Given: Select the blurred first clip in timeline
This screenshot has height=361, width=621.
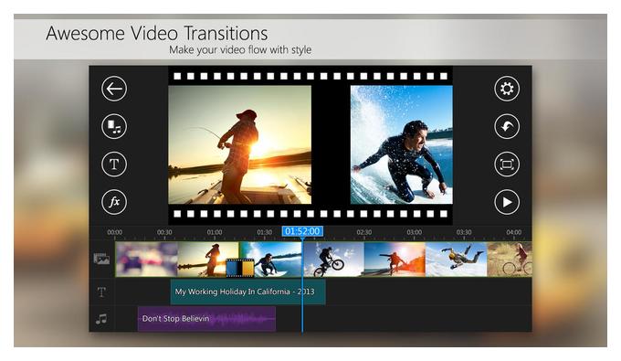Looking at the screenshot, I should [146, 260].
